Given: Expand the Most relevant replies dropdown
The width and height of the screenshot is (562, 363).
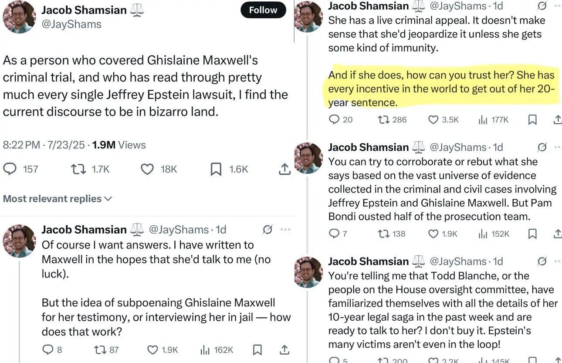Looking at the screenshot, I should [x=58, y=199].
